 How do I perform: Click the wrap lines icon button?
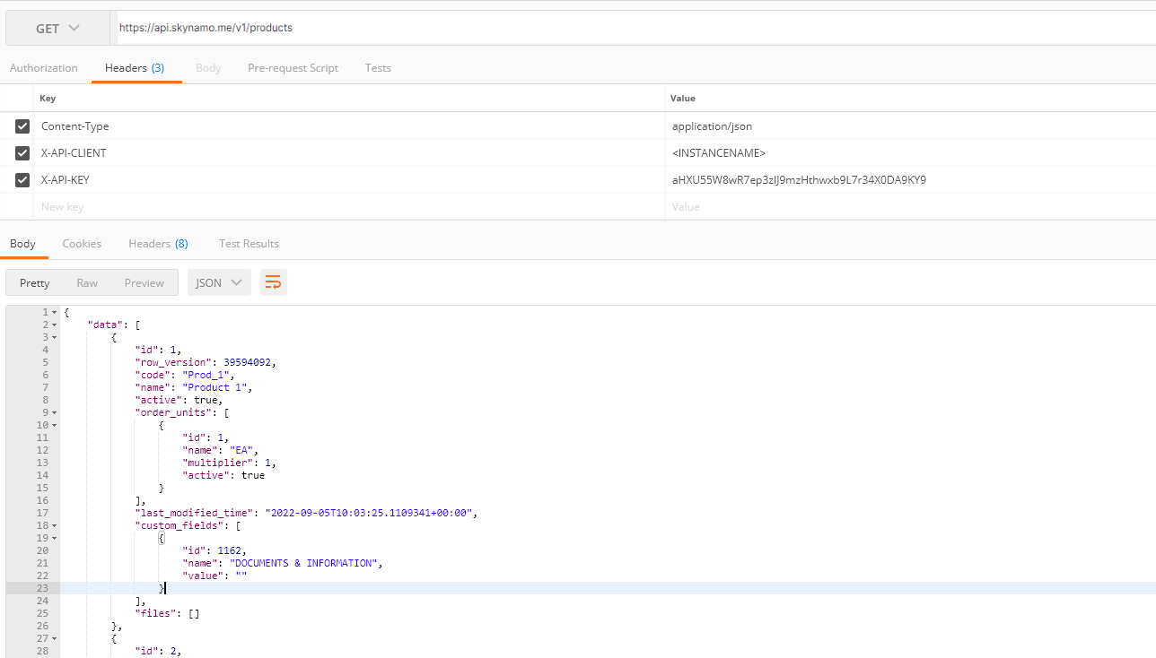pos(274,282)
